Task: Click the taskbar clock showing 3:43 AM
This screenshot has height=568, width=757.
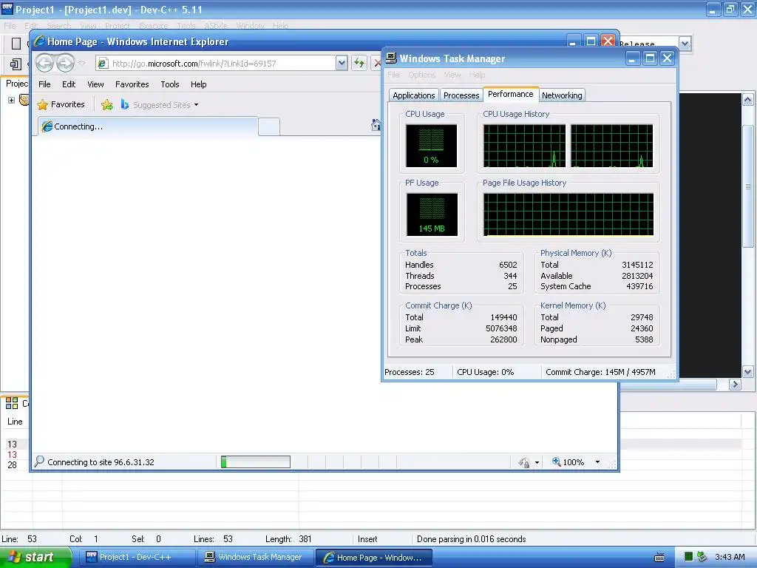Action: [730, 557]
